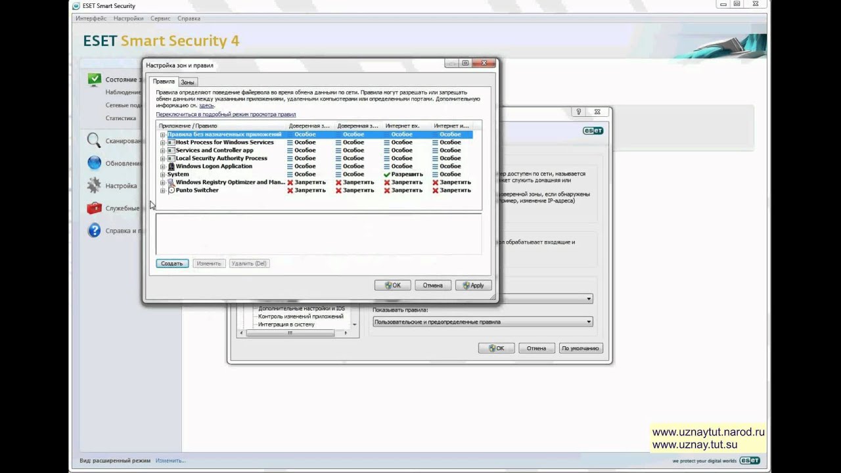Click the blue globe update icon in the sidebar
The width and height of the screenshot is (841, 473).
click(x=94, y=163)
